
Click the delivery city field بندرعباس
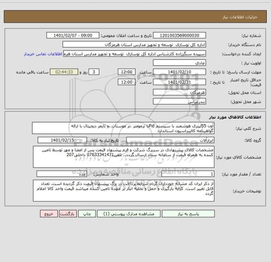pyautogui.click(x=179, y=102)
